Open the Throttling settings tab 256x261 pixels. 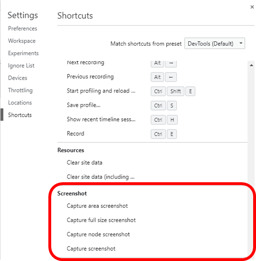(x=20, y=90)
